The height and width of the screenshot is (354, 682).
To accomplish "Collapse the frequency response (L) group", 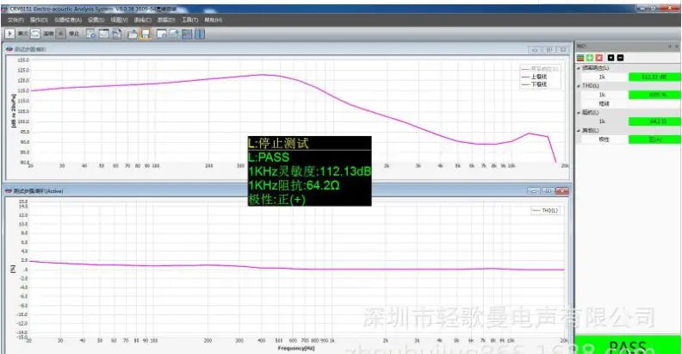I will tap(579, 68).
